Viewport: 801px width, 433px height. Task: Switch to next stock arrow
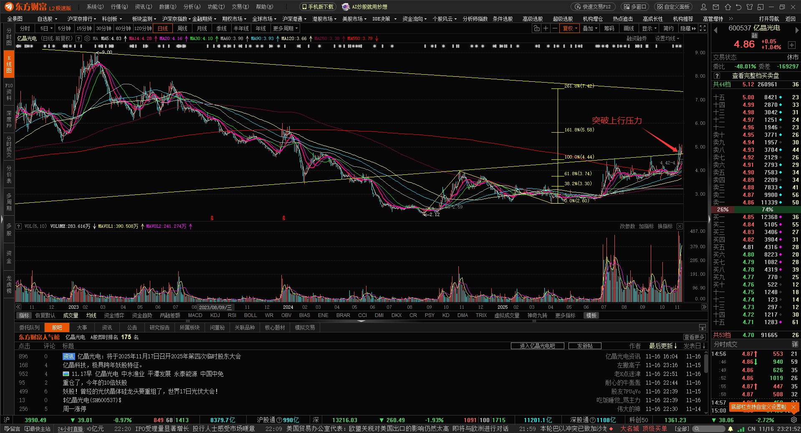tap(797, 30)
